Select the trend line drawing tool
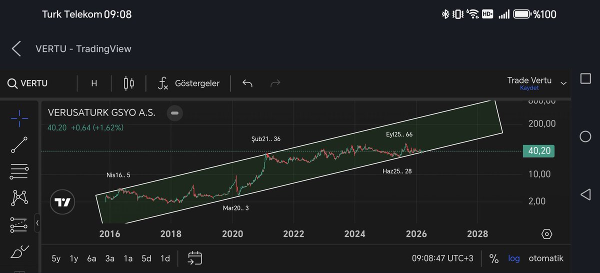The image size is (600, 273). click(19, 145)
